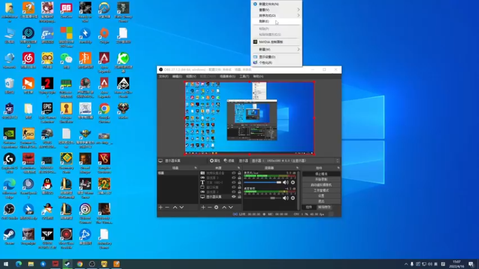This screenshot has width=479, height=269.
Task: Mute the 麦克风/Aux channel
Action: (286, 182)
